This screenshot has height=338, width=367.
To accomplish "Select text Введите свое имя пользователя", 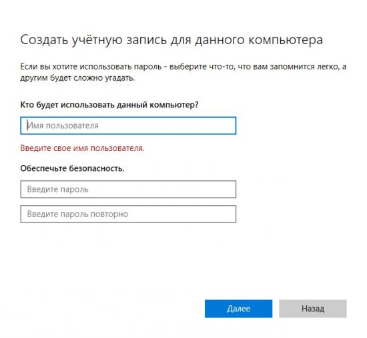I will click(x=82, y=148).
